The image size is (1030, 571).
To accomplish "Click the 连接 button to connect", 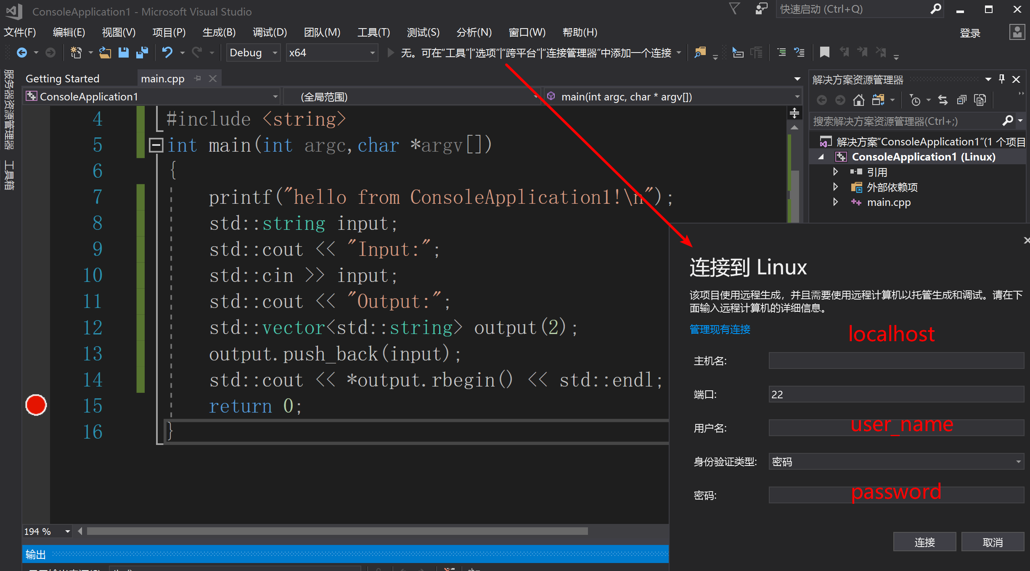I will (924, 542).
